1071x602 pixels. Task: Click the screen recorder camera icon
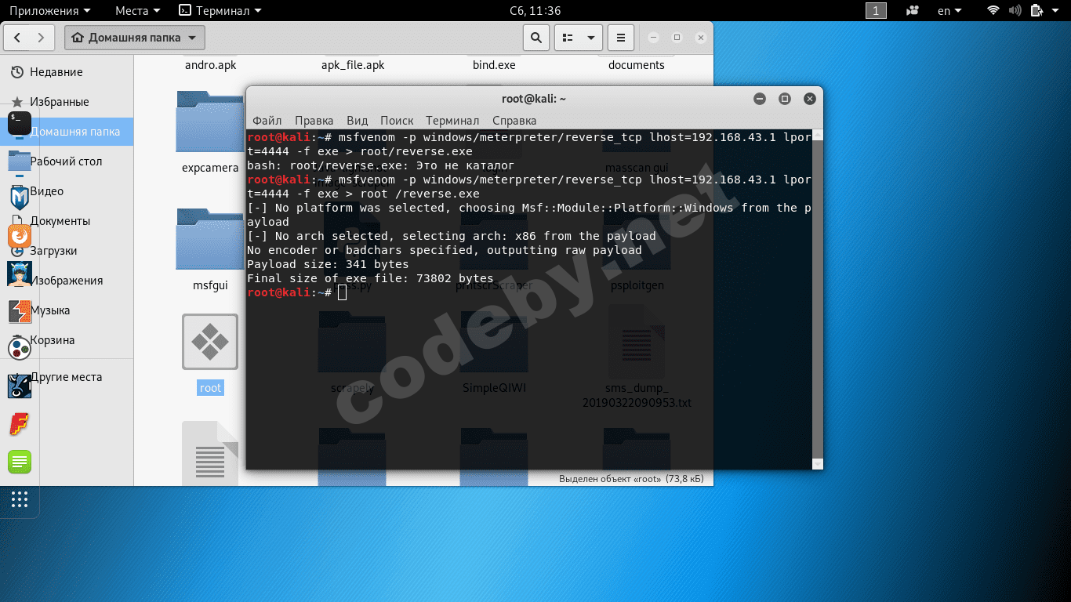click(913, 11)
